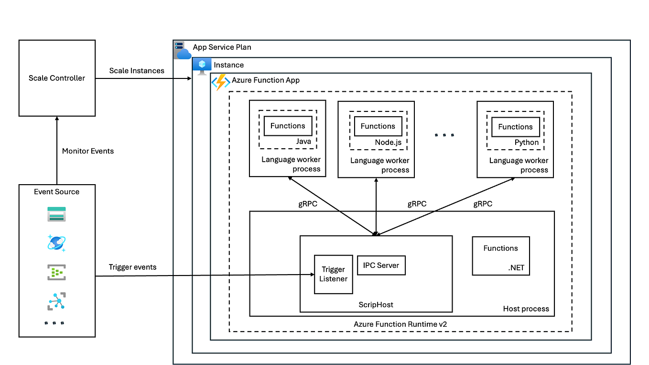Image resolution: width=649 pixels, height=365 pixels.
Task: Click the IPC Server block
Action: click(x=381, y=265)
